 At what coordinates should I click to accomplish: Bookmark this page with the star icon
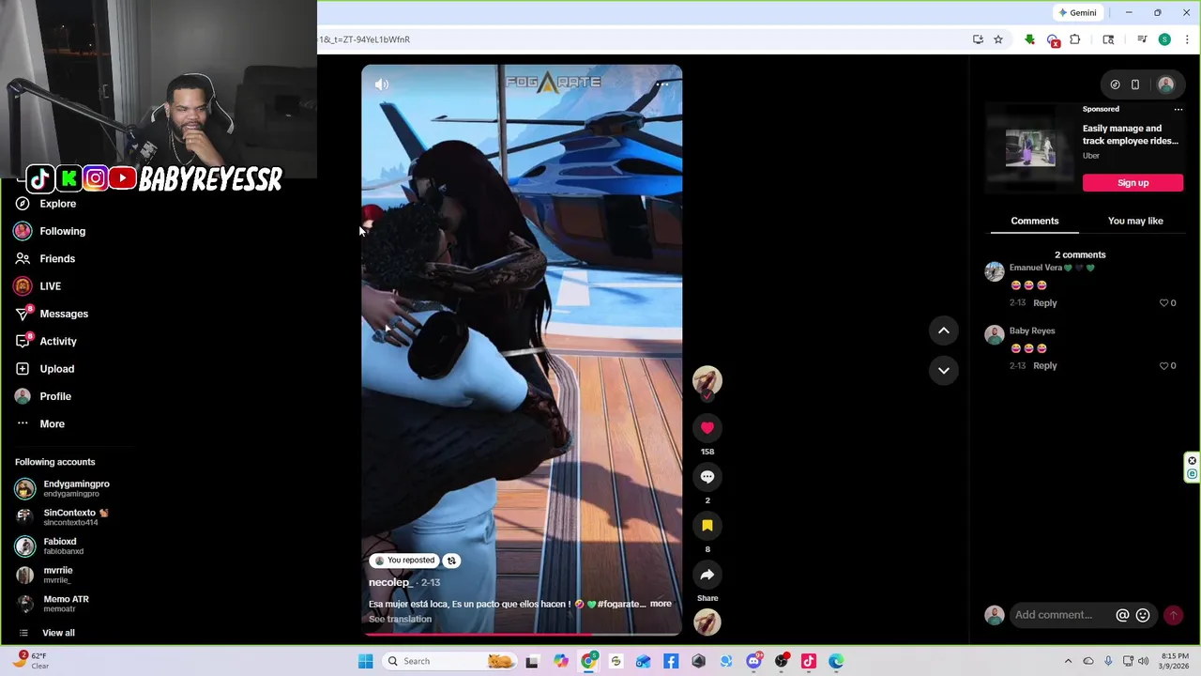(998, 39)
